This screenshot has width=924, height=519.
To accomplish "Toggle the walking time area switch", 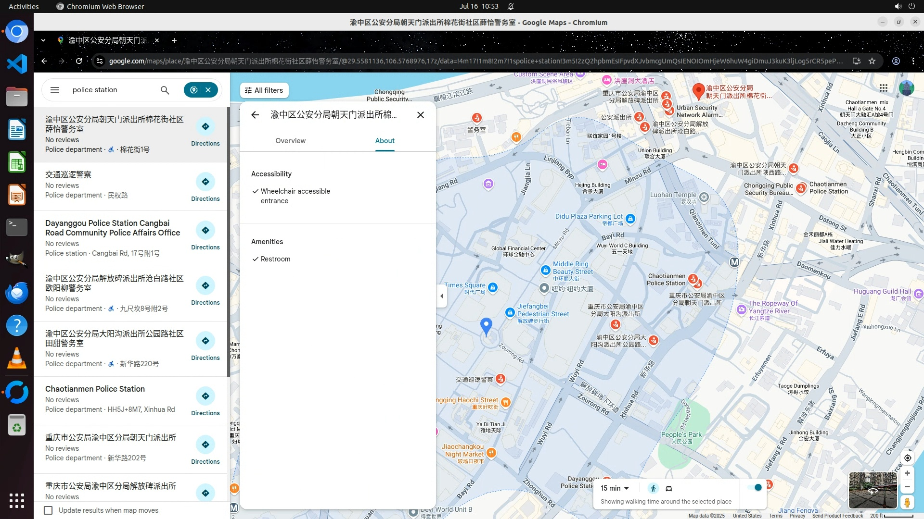I will point(755,488).
